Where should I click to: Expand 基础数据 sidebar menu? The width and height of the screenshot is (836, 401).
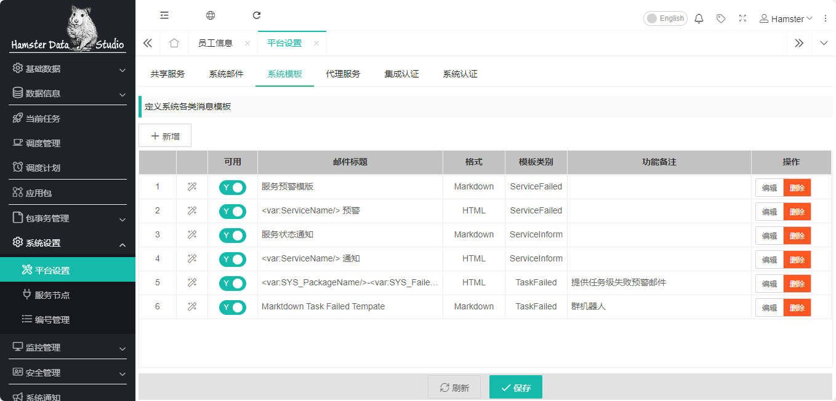click(68, 68)
